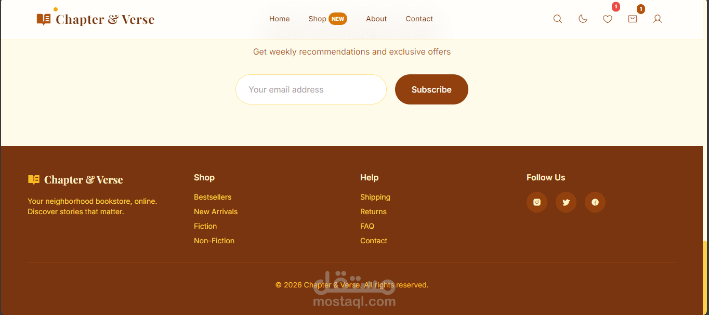The height and width of the screenshot is (315, 709).
Task: Visit the Instagram icon in footer
Action: point(537,202)
